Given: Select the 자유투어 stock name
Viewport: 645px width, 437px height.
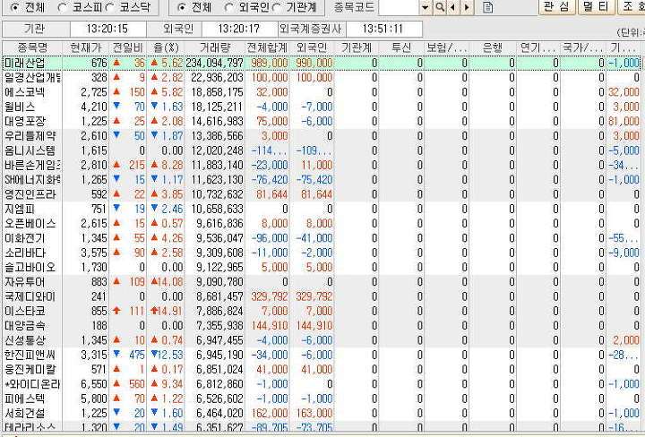Looking at the screenshot, I should 25,282.
